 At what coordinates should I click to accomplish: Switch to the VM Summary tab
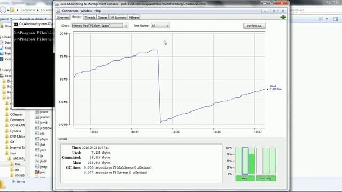point(118,18)
